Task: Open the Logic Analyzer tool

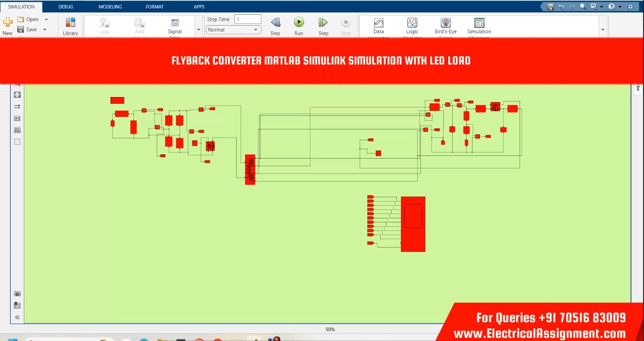Action: [x=412, y=23]
